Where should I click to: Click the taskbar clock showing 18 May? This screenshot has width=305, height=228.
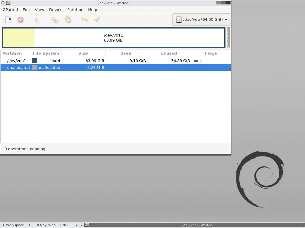click(53, 225)
